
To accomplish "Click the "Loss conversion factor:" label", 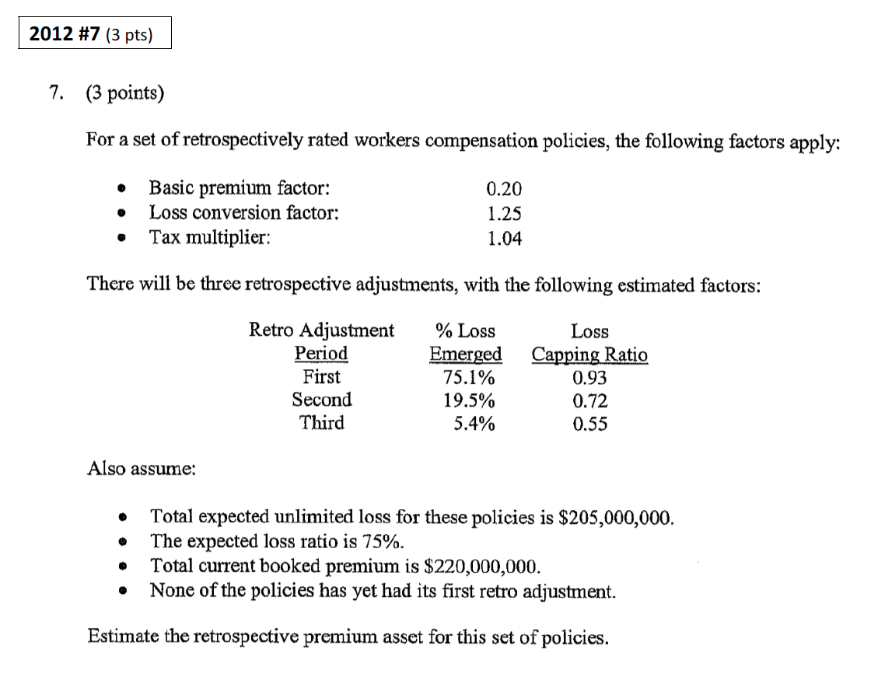I will click(243, 212).
